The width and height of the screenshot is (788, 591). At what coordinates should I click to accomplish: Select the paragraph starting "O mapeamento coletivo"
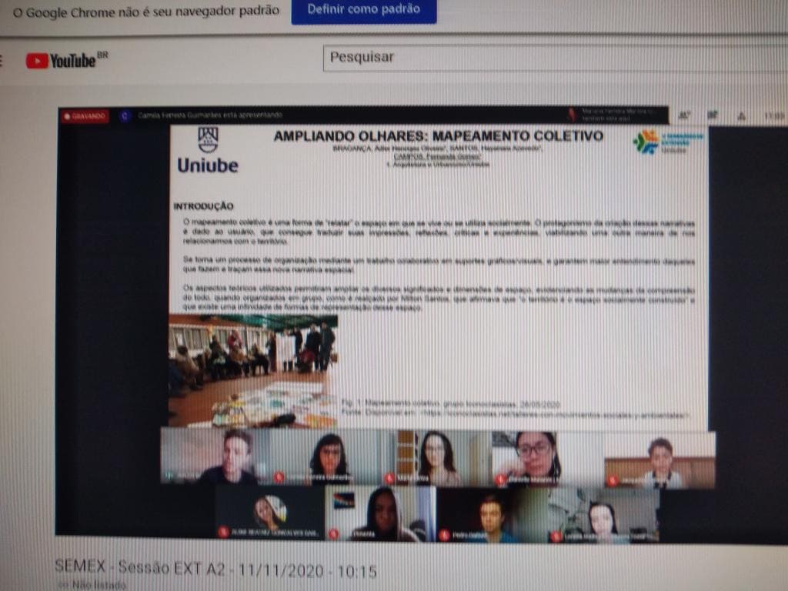(x=439, y=232)
